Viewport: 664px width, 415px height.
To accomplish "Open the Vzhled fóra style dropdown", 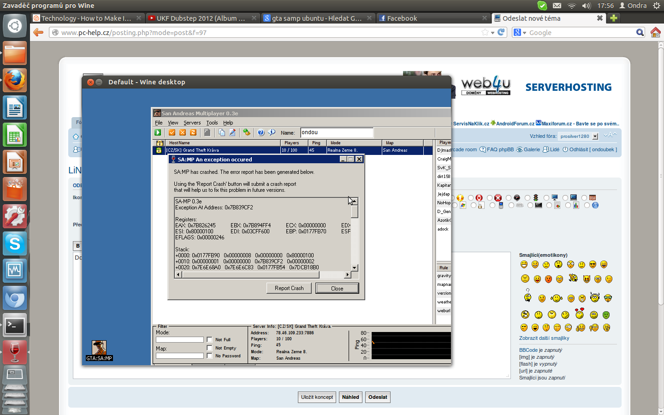I will tap(579, 136).
